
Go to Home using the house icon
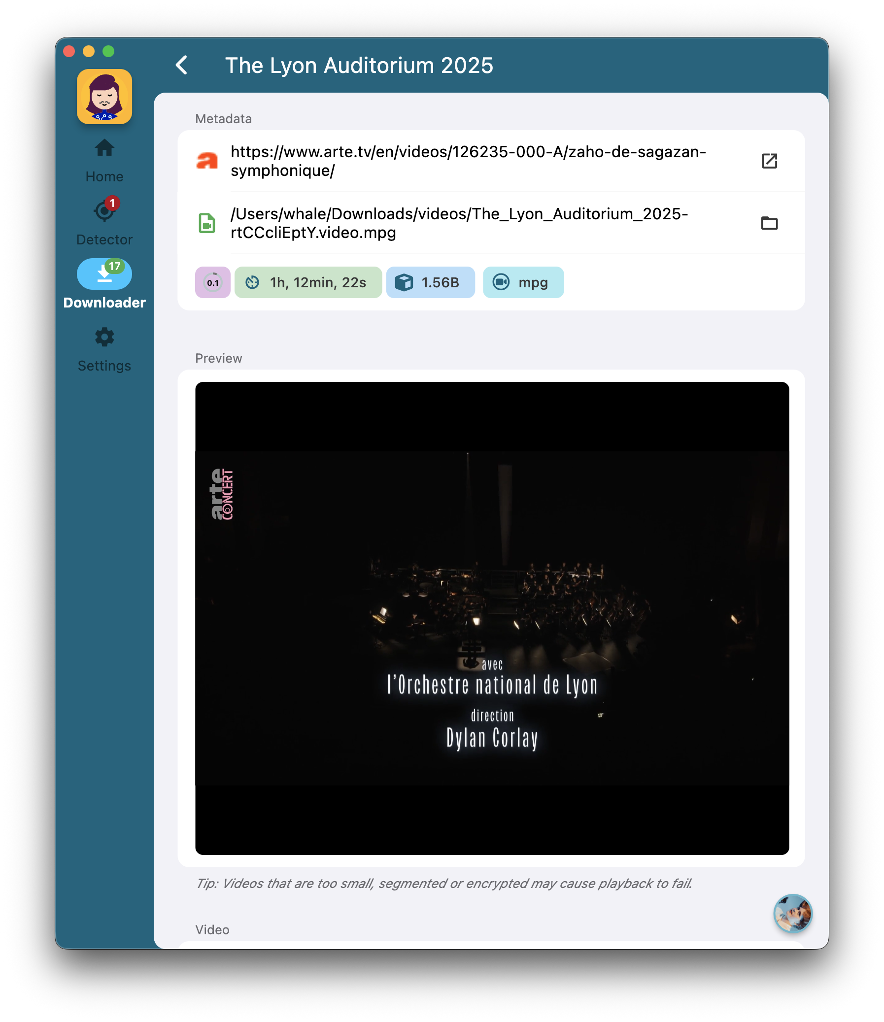104,147
